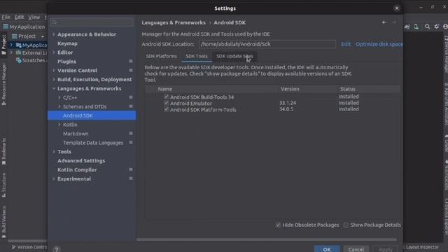Open the Edit menu
This screenshot has width=448, height=252.
point(20,17)
